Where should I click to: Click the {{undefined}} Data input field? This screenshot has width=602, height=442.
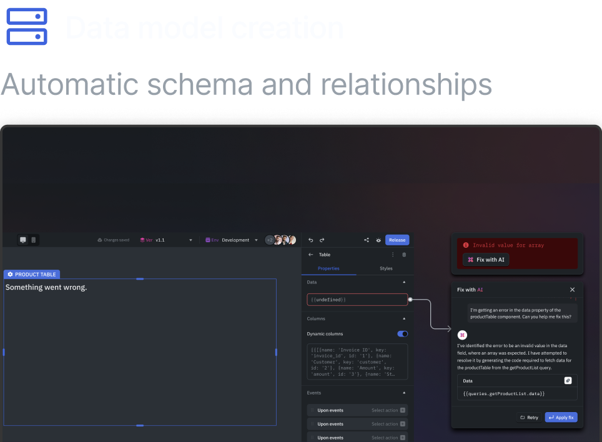pyautogui.click(x=357, y=300)
